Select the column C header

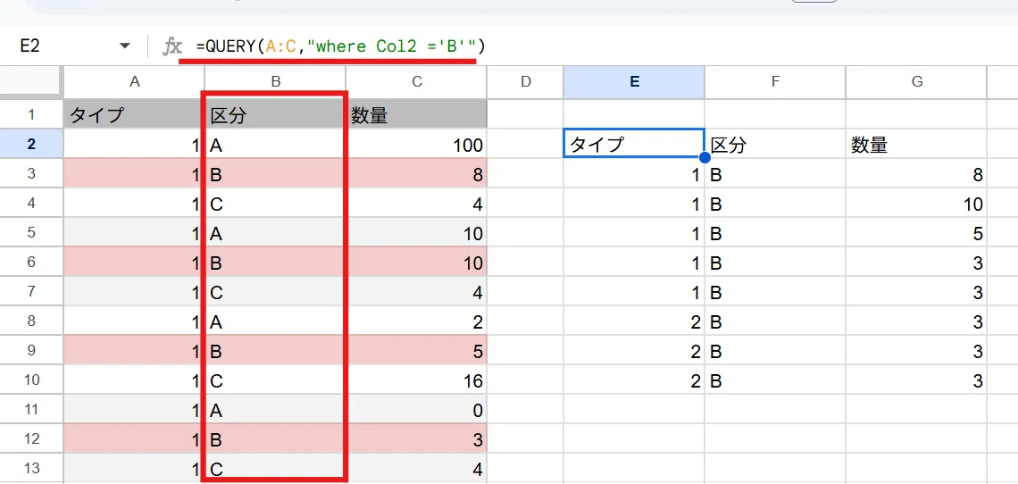(x=417, y=81)
